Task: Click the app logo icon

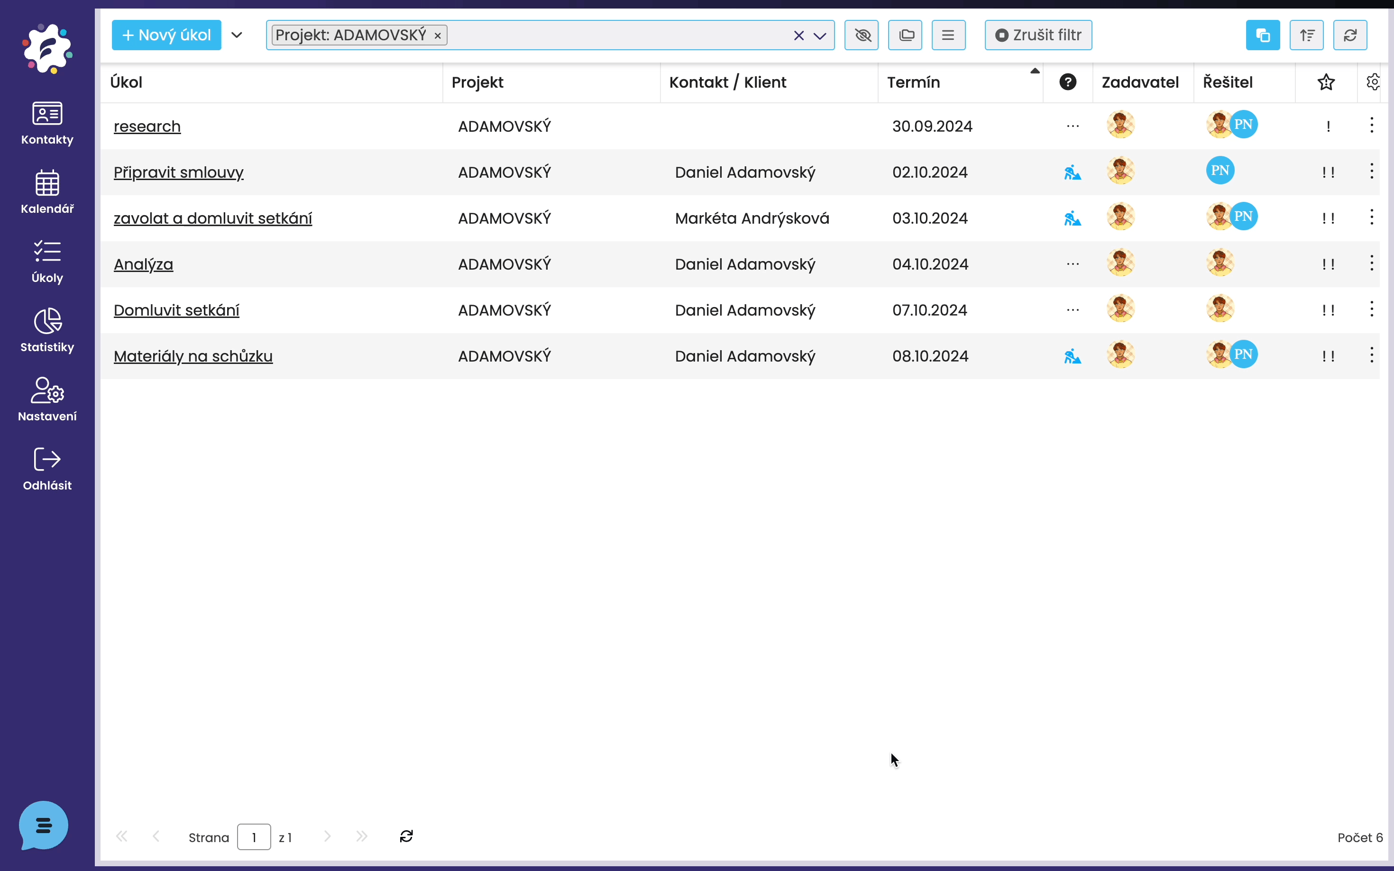Action: tap(47, 48)
